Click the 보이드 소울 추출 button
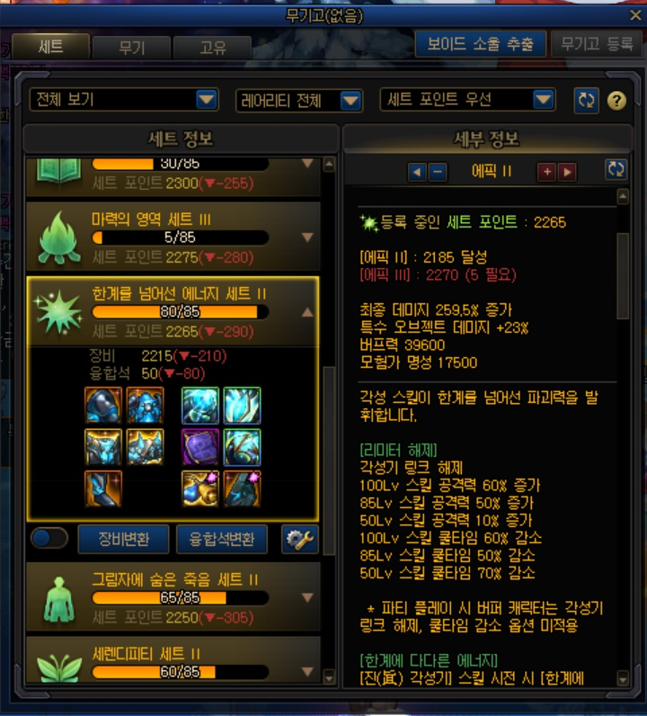This screenshot has width=647, height=716. coord(481,44)
